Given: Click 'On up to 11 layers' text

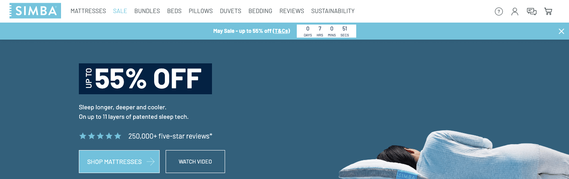Looking at the screenshot, I should (x=134, y=117).
